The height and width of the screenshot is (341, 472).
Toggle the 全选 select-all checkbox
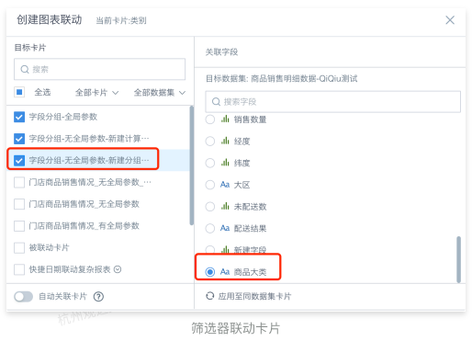click(19, 92)
